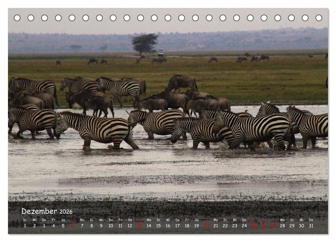Pick the red Sunday date 13
This screenshot has width=336, height=242.
coord(139,226)
